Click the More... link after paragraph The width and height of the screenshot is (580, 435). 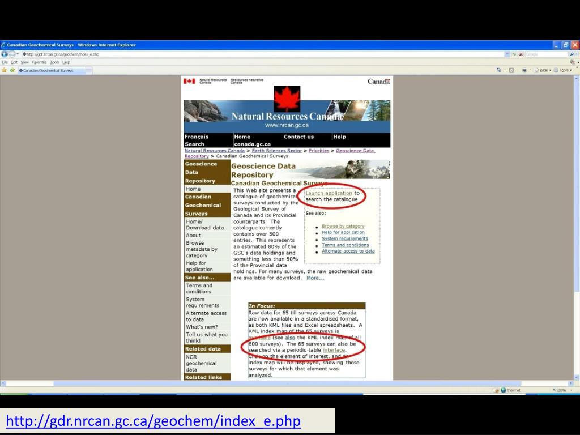[x=315, y=278]
